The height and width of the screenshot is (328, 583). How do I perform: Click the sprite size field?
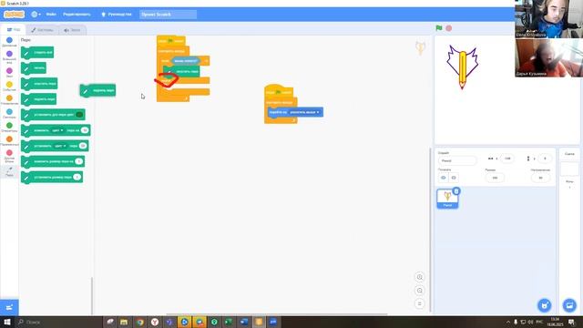[x=495, y=178]
